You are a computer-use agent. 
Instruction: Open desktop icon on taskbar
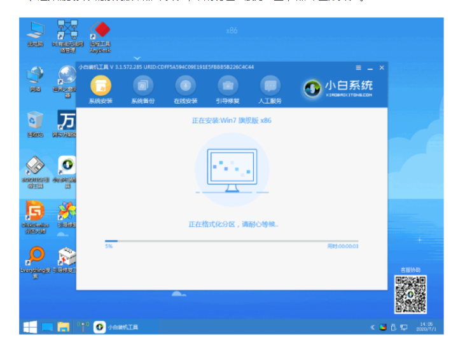47,327
